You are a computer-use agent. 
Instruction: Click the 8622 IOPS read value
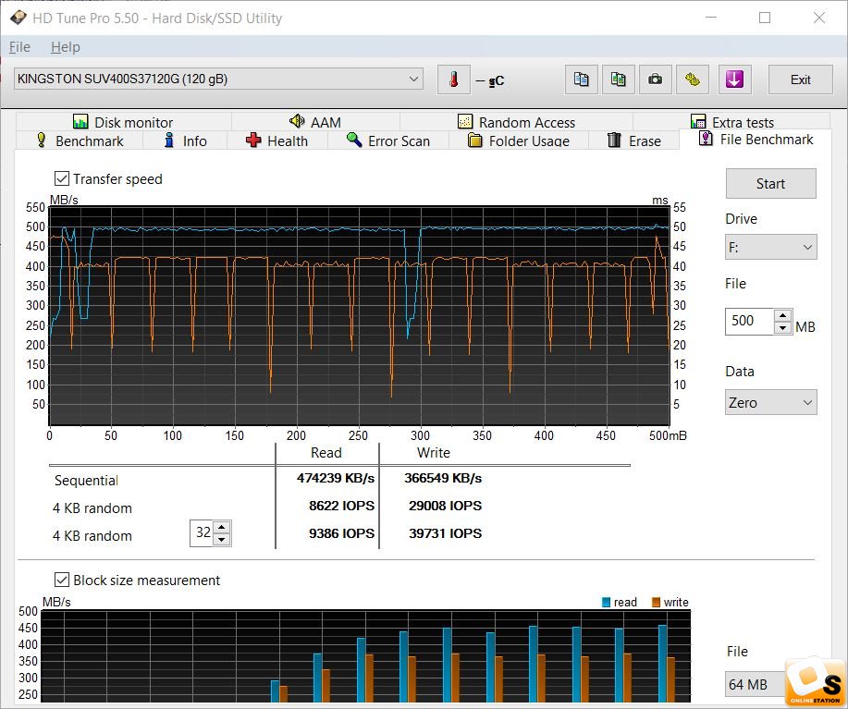click(342, 506)
